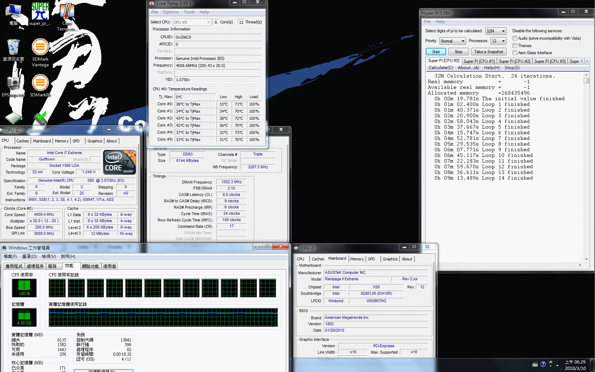Click About...(A) in the Super PI menu
Viewport: 595px width, 372px height.
pyautogui.click(x=468, y=68)
